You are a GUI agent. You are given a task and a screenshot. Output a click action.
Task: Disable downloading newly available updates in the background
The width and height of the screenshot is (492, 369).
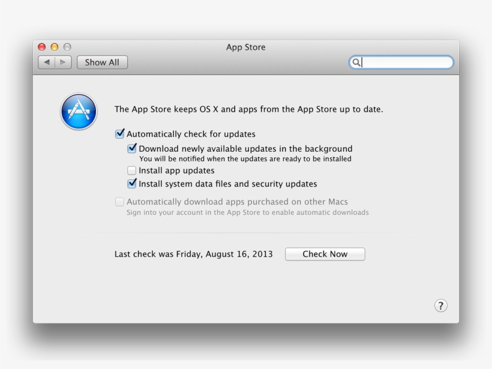tap(132, 148)
